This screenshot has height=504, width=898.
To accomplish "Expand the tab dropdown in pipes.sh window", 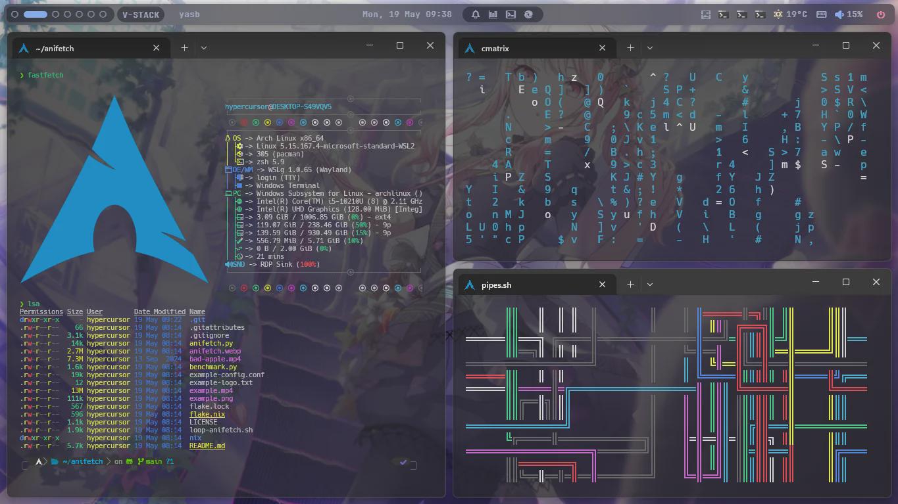I will [x=650, y=284].
